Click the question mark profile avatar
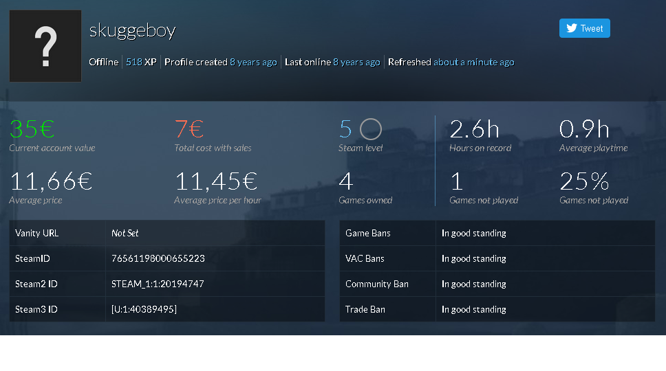666x371 pixels. click(x=45, y=46)
